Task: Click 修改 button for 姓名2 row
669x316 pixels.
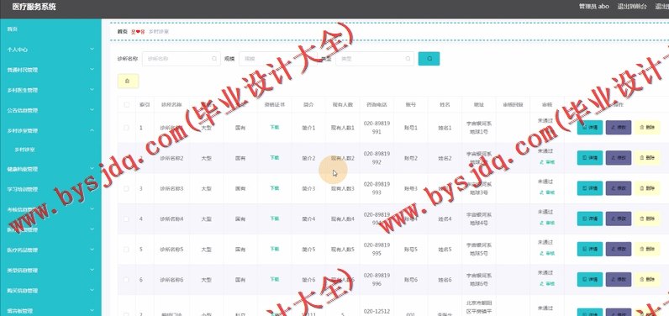Action: 619,158
